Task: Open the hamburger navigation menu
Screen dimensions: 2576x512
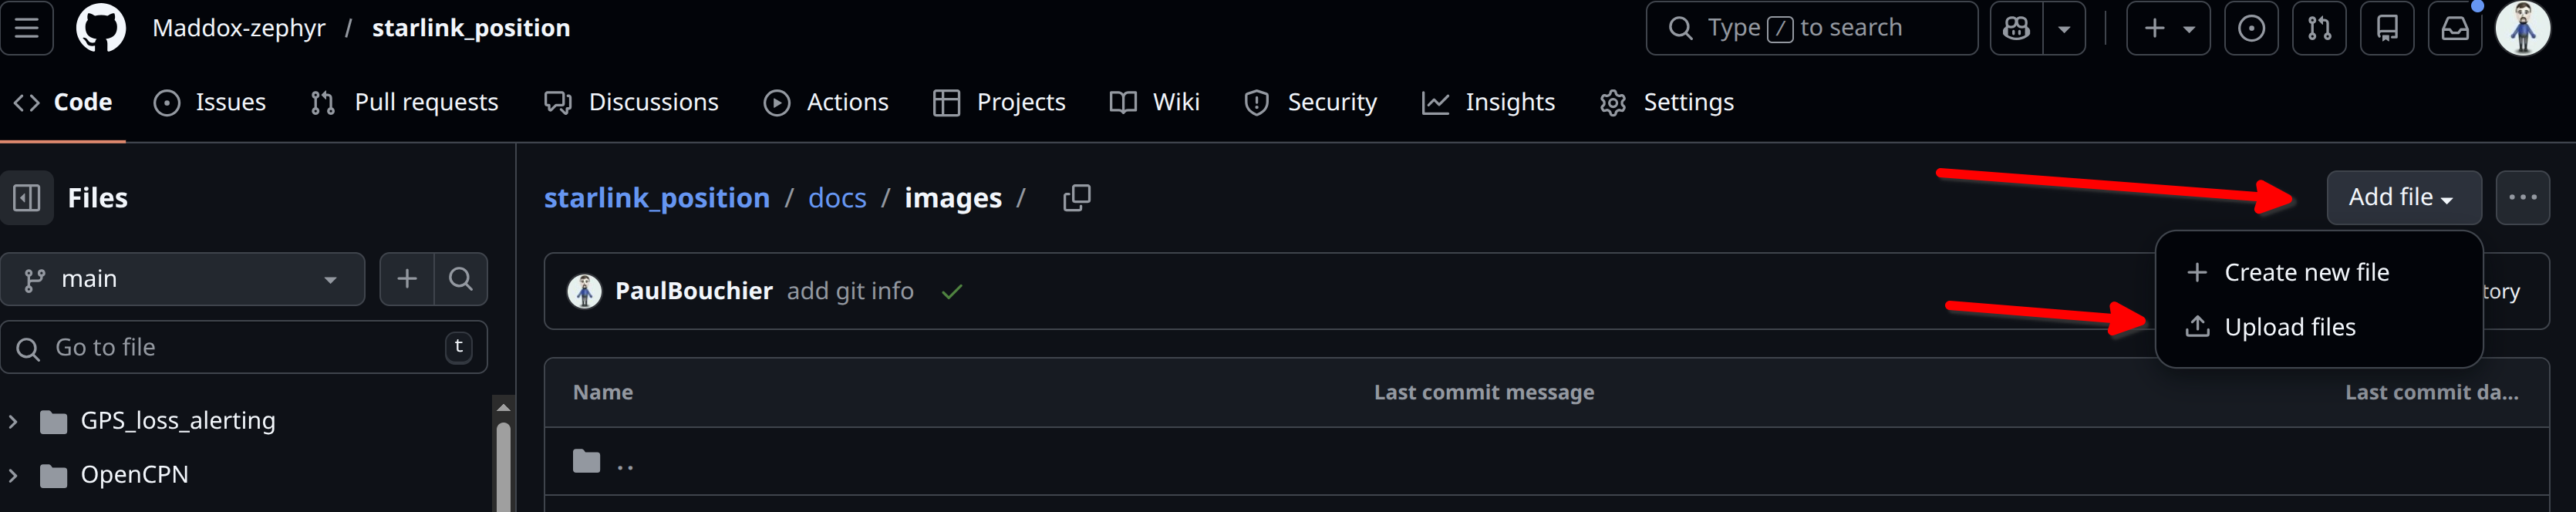Action: [27, 28]
